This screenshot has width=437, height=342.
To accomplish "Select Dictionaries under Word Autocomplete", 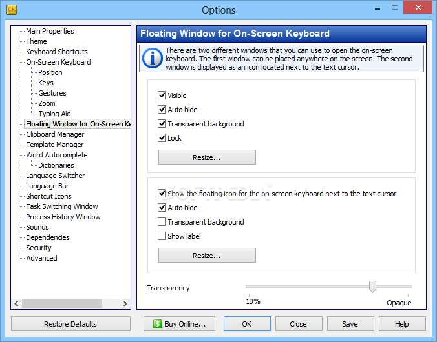I will [56, 165].
